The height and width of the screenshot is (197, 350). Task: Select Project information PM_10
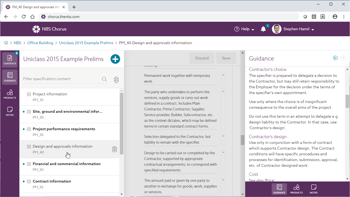pyautogui.click(x=69, y=97)
